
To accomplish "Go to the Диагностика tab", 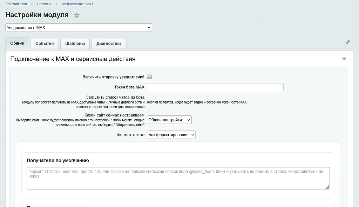I will tap(109, 44).
